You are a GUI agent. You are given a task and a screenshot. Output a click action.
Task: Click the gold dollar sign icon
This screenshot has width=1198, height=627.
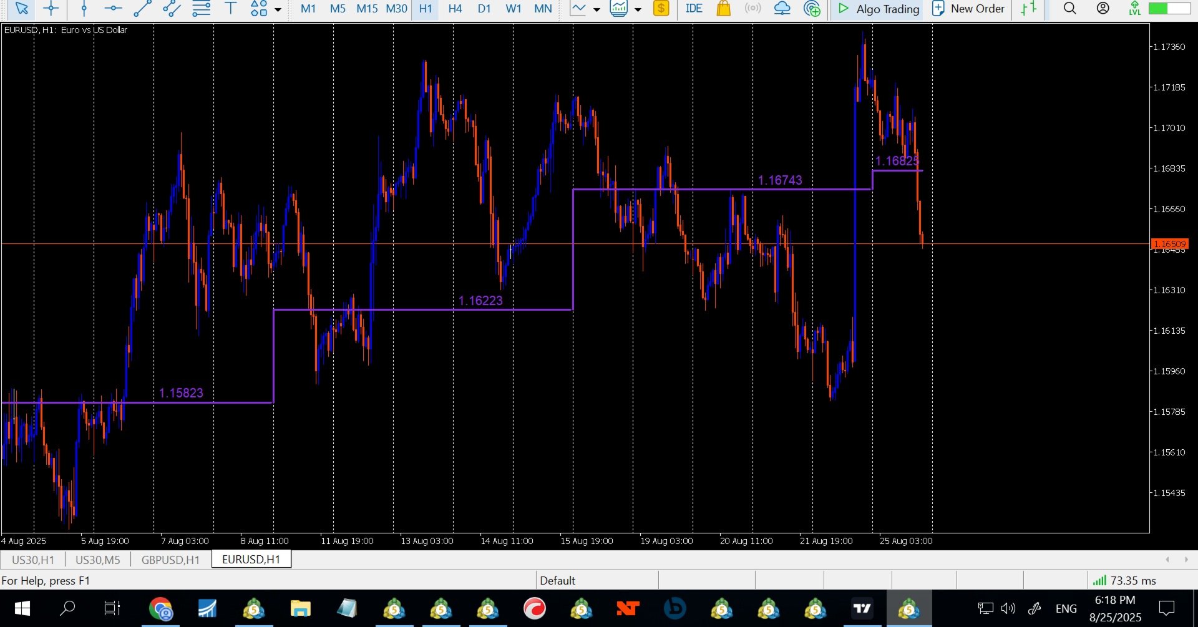tap(661, 9)
